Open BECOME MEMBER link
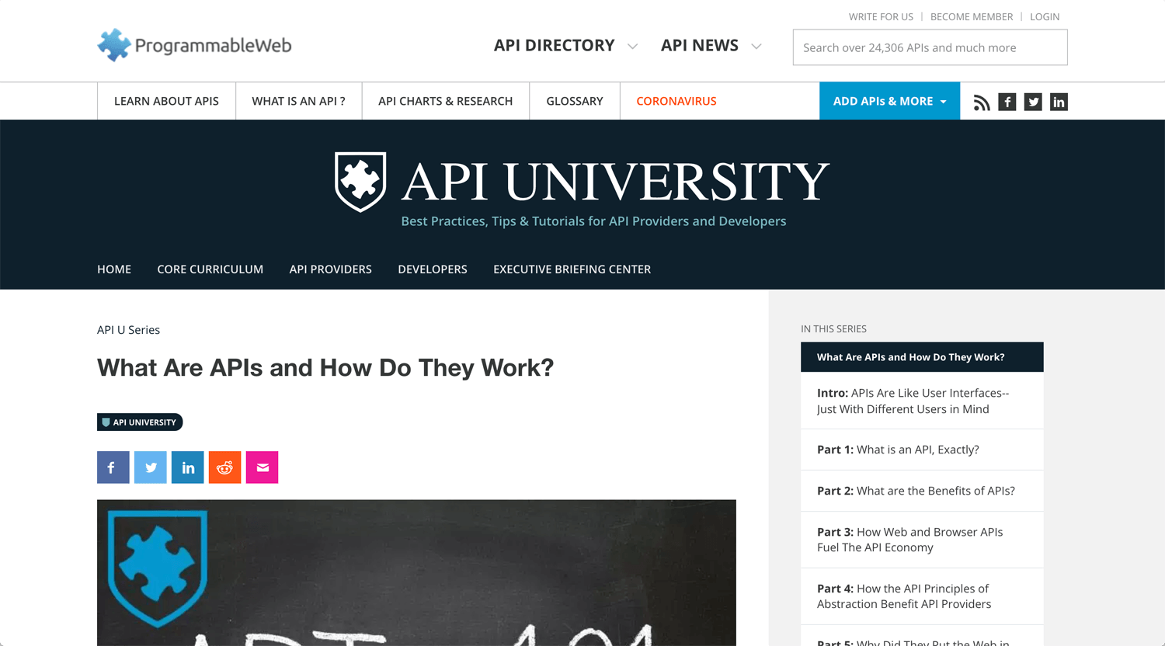The image size is (1165, 646). pyautogui.click(x=972, y=16)
